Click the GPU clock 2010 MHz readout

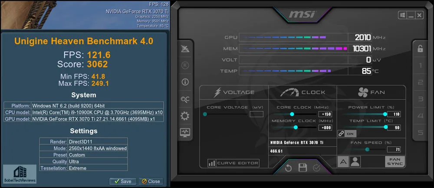tap(363, 37)
